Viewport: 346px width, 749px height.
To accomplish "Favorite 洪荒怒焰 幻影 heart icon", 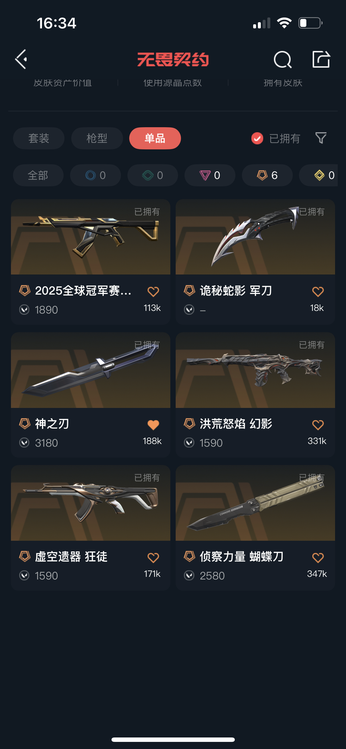I will [x=318, y=425].
